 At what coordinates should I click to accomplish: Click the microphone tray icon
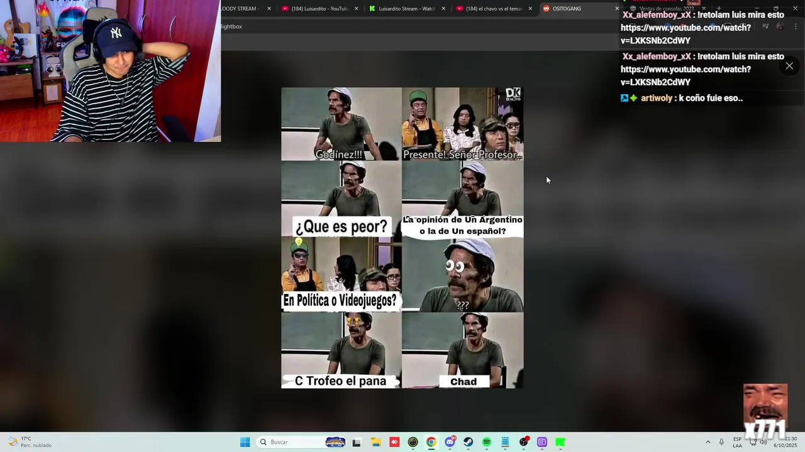[721, 442]
